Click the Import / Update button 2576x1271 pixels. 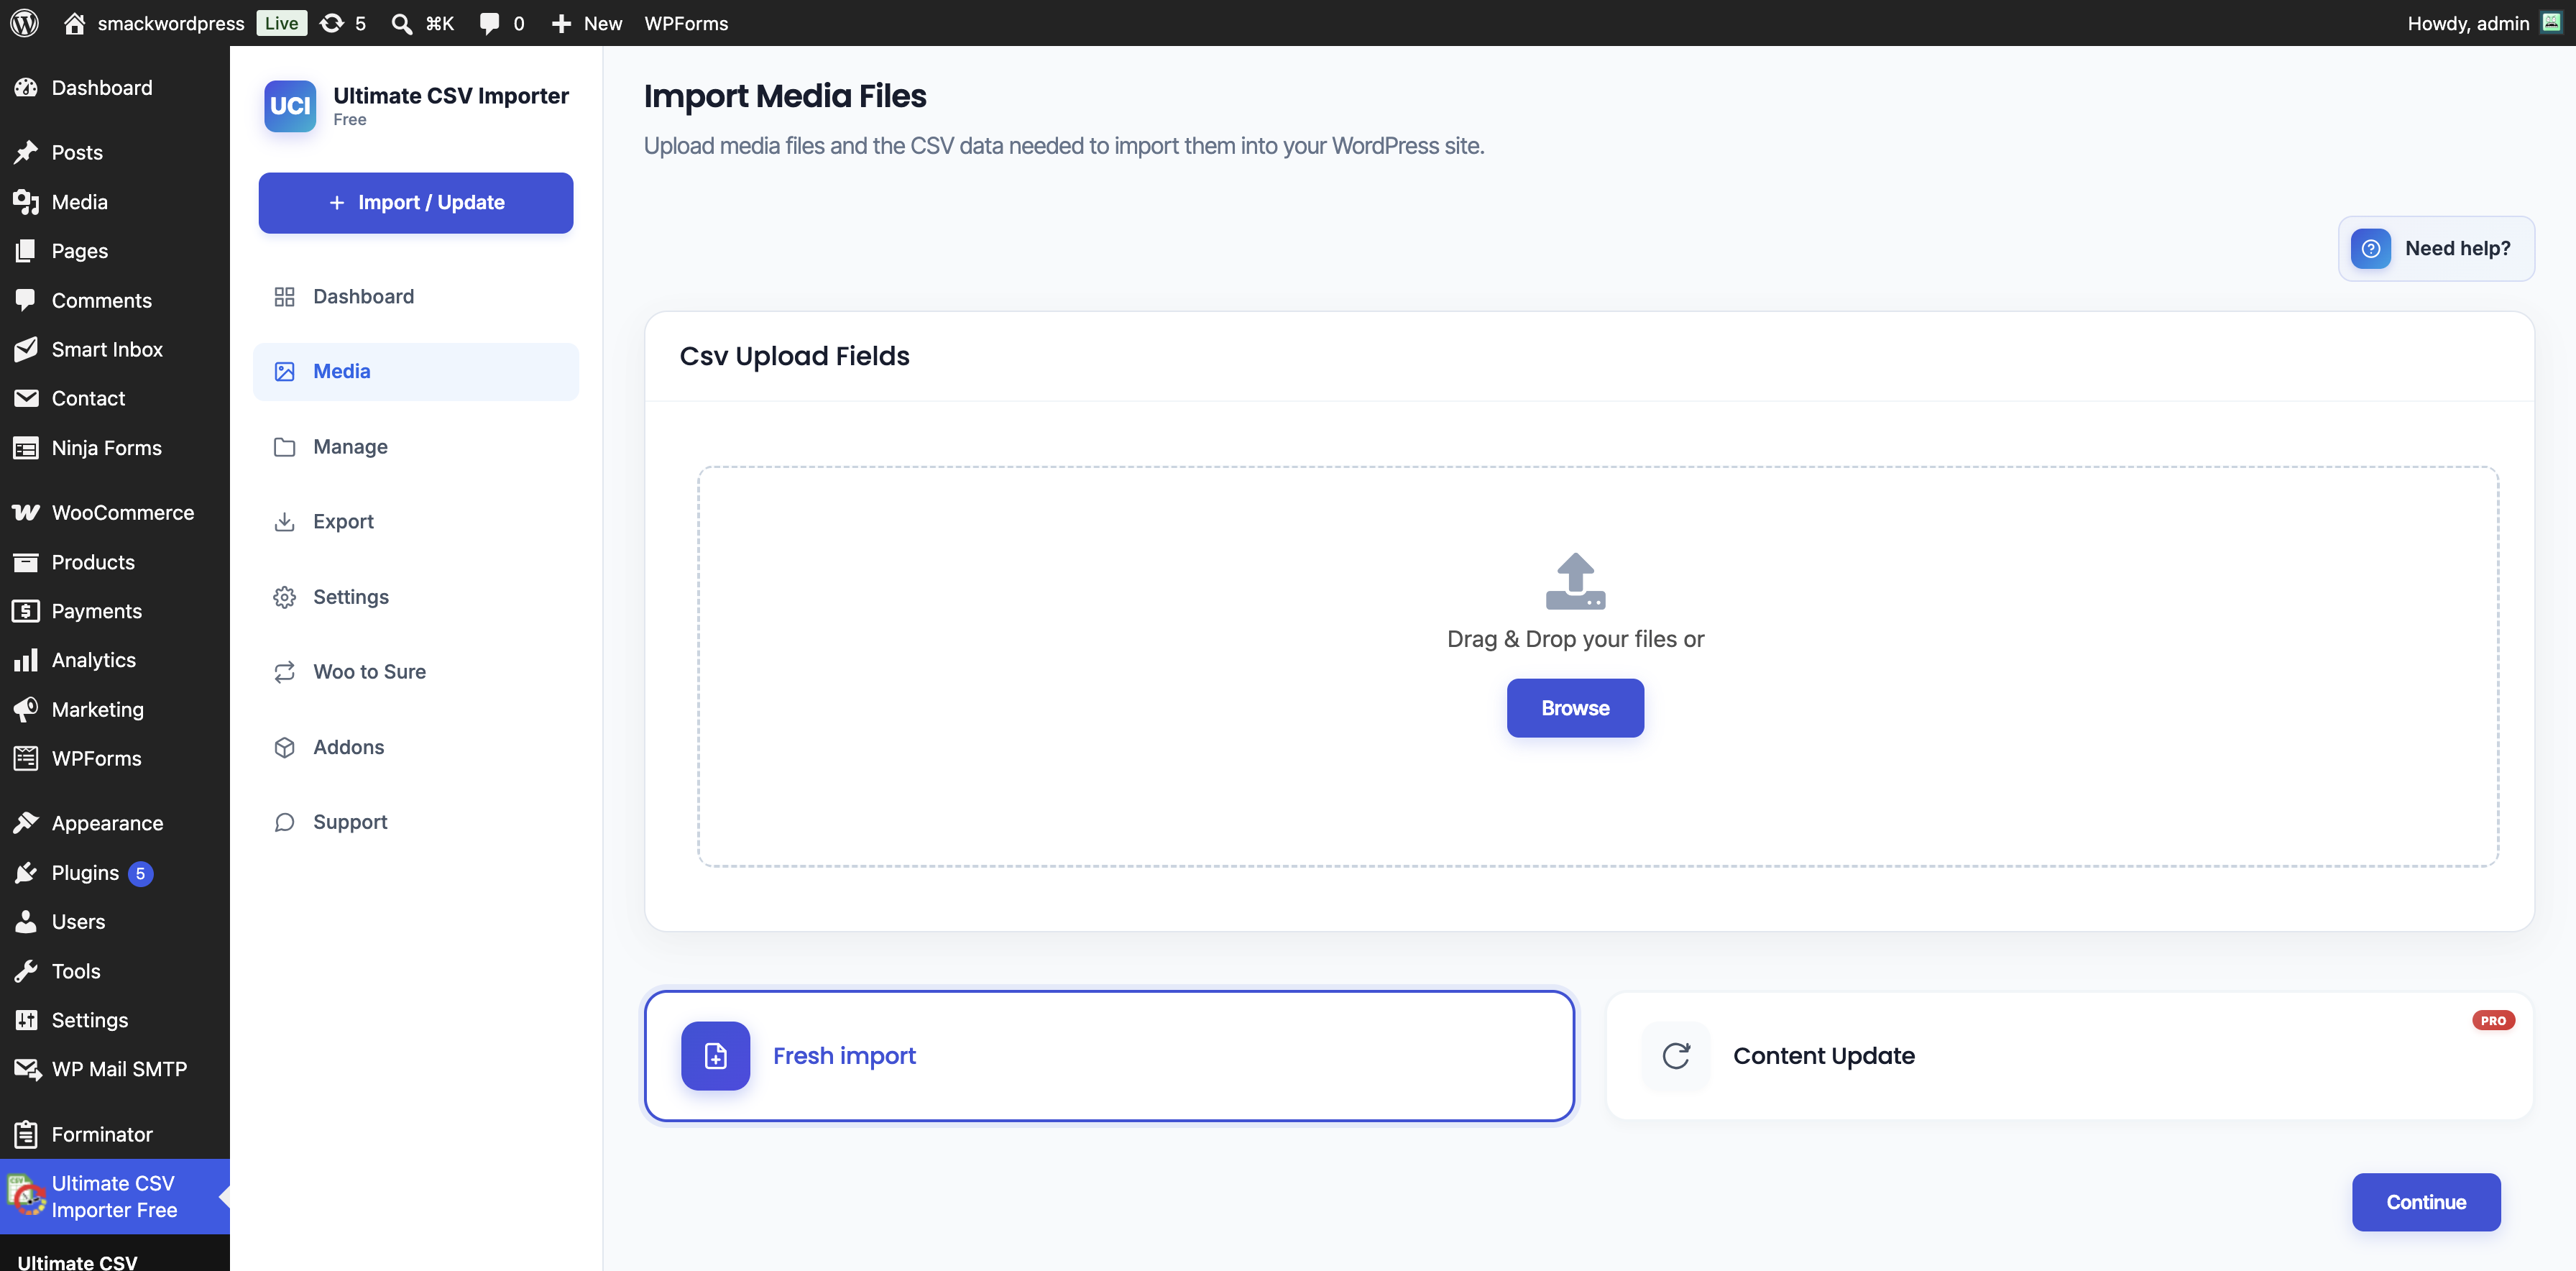pyautogui.click(x=416, y=203)
